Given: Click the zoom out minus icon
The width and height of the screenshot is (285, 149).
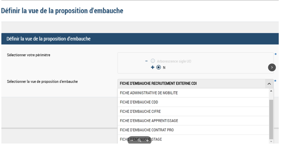Looking at the screenshot, I should 132,140.
